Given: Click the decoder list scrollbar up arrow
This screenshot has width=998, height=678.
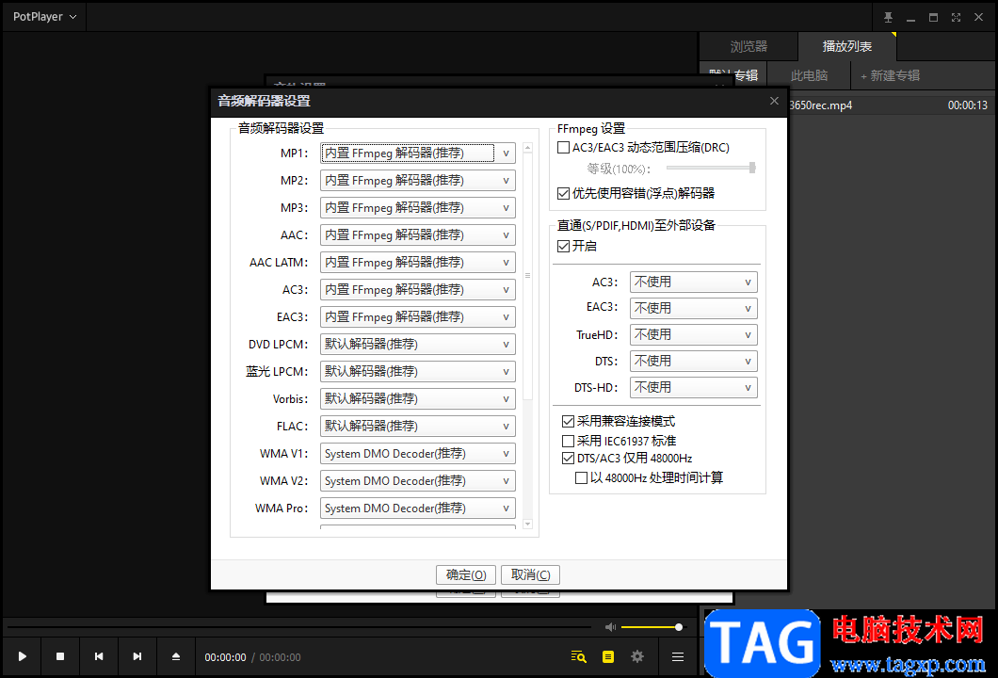Looking at the screenshot, I should pos(527,148).
